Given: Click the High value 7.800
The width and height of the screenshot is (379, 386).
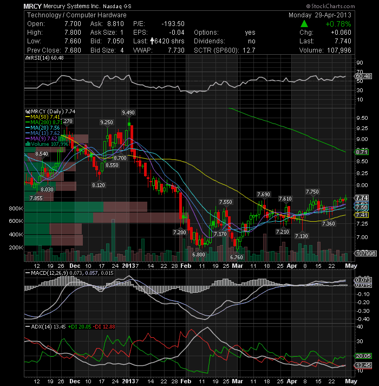Looking at the screenshot, I should (x=73, y=33).
